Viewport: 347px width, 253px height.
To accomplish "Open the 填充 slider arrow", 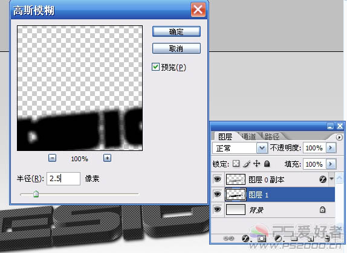I will click(x=331, y=164).
